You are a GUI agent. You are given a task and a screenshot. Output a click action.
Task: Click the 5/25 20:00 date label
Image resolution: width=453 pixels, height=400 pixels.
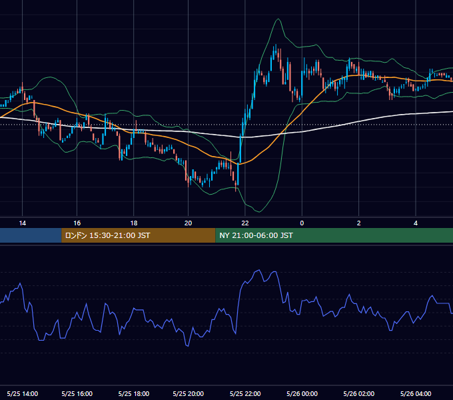click(x=188, y=393)
